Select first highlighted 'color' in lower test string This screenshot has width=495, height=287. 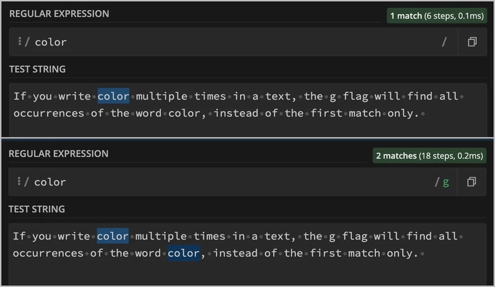(x=113, y=236)
